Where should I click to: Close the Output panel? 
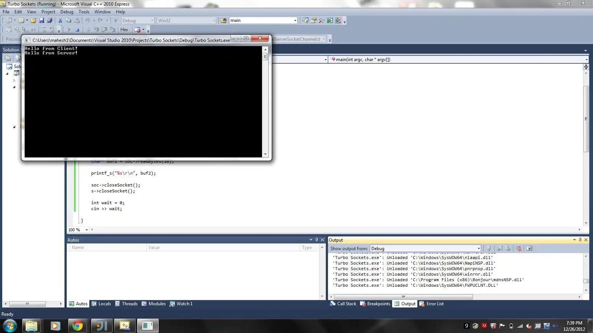[586, 240]
